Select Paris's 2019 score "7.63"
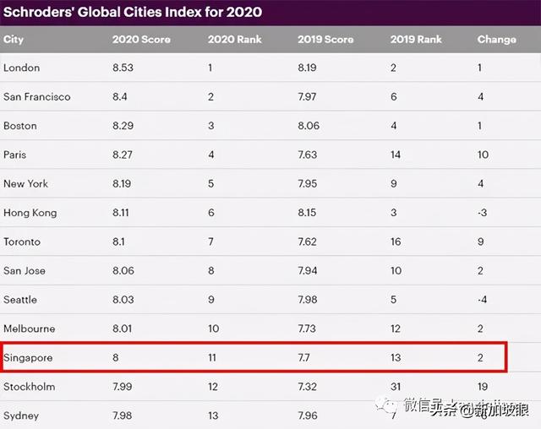Image resolution: width=541 pixels, height=429 pixels. (x=308, y=155)
